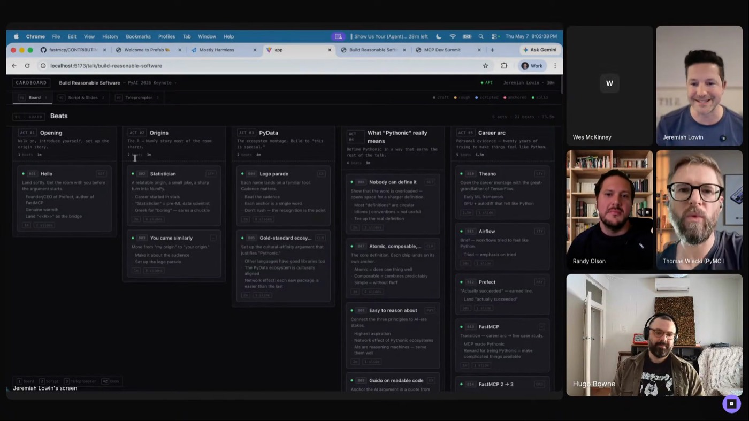
Task: Click the Ask Gemini button
Action: click(x=539, y=50)
